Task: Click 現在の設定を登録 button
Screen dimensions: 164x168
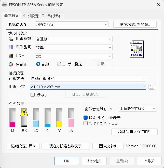Action: point(135,24)
